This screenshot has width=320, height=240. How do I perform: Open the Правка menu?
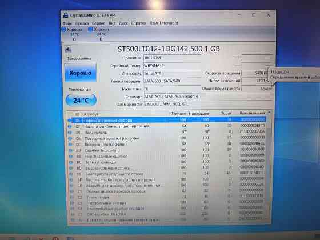tap(82, 23)
